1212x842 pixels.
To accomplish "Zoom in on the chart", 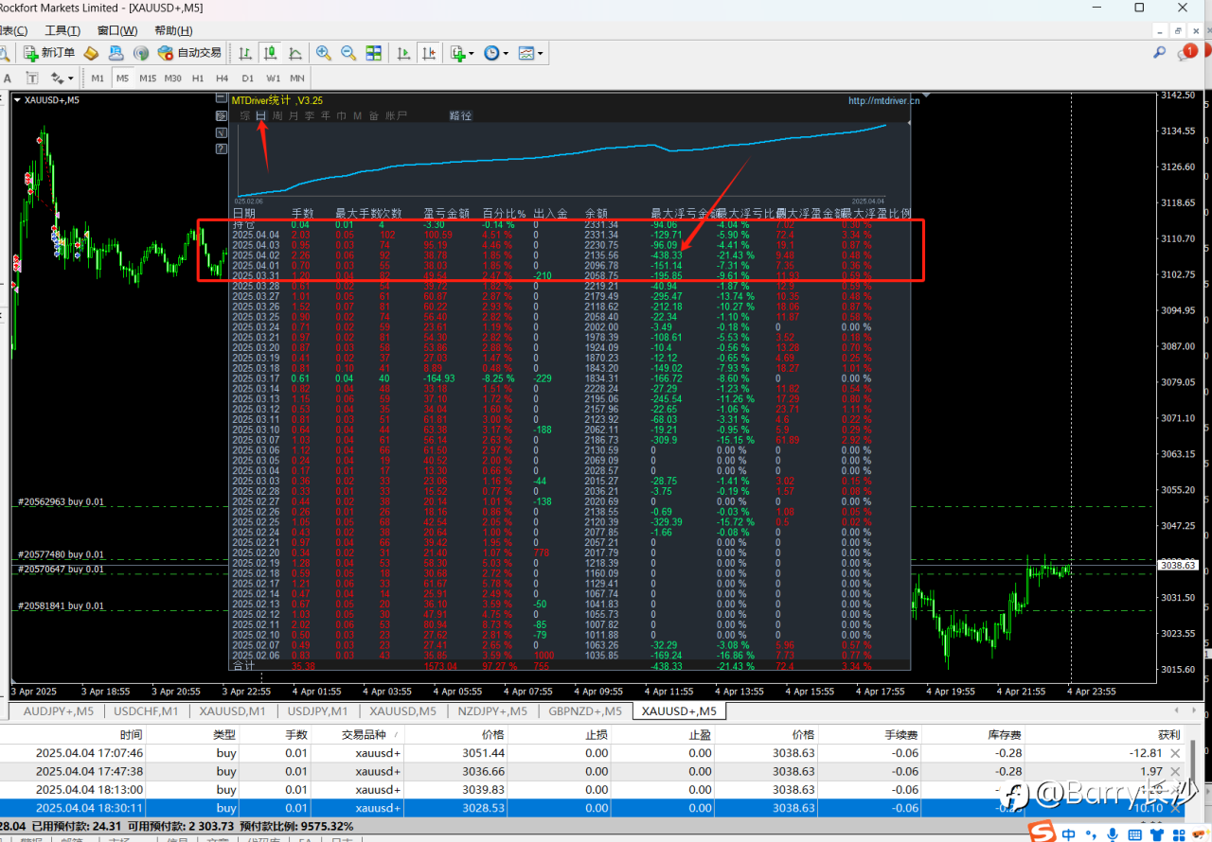I will point(324,53).
